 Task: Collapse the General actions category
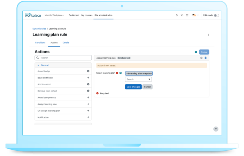[43, 65]
